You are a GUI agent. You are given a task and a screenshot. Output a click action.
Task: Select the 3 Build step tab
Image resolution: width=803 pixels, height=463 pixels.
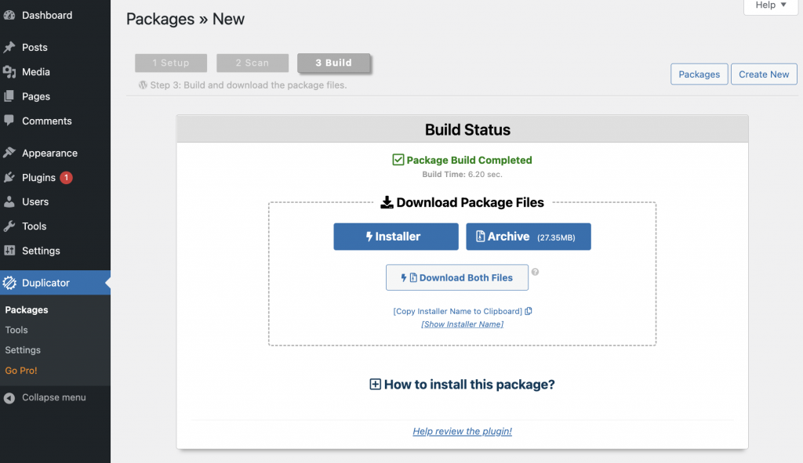(334, 63)
